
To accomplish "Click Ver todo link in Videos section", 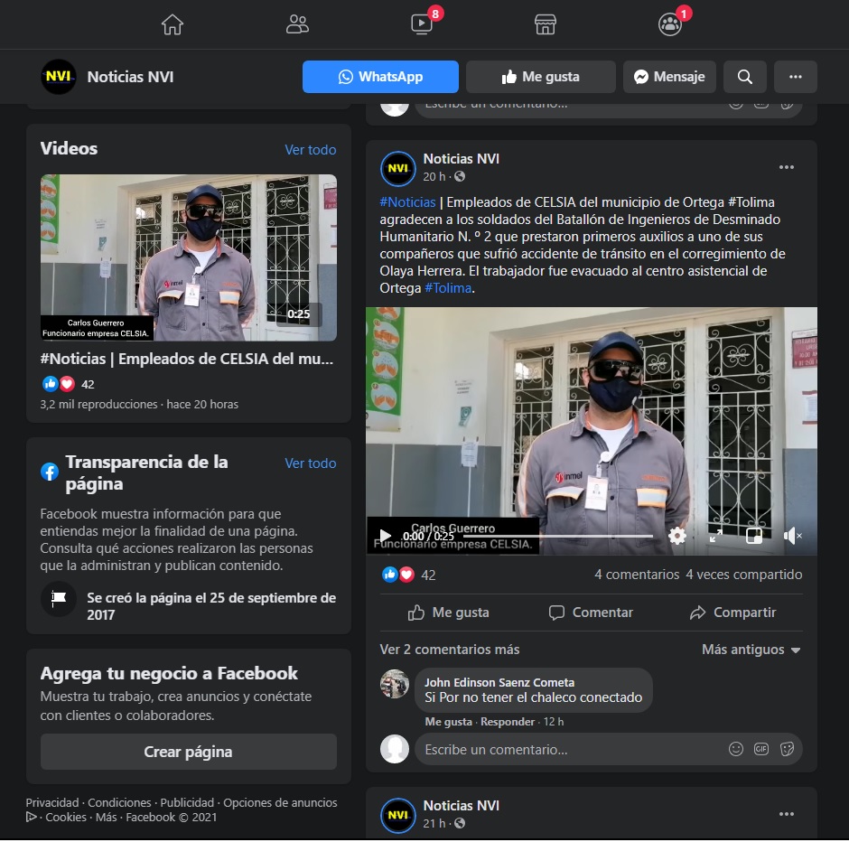I will click(311, 150).
